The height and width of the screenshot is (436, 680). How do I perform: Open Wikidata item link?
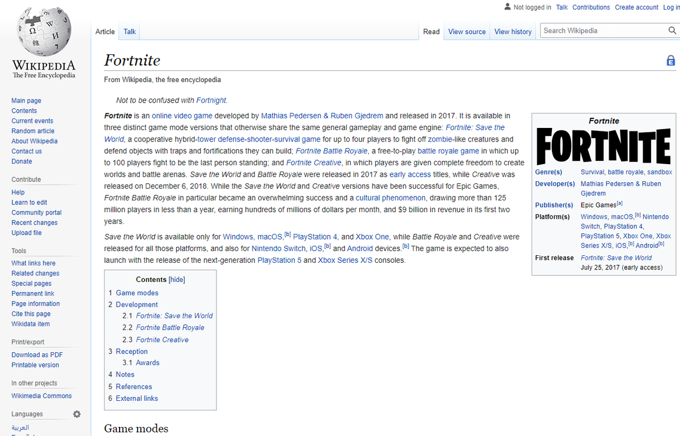click(x=31, y=324)
